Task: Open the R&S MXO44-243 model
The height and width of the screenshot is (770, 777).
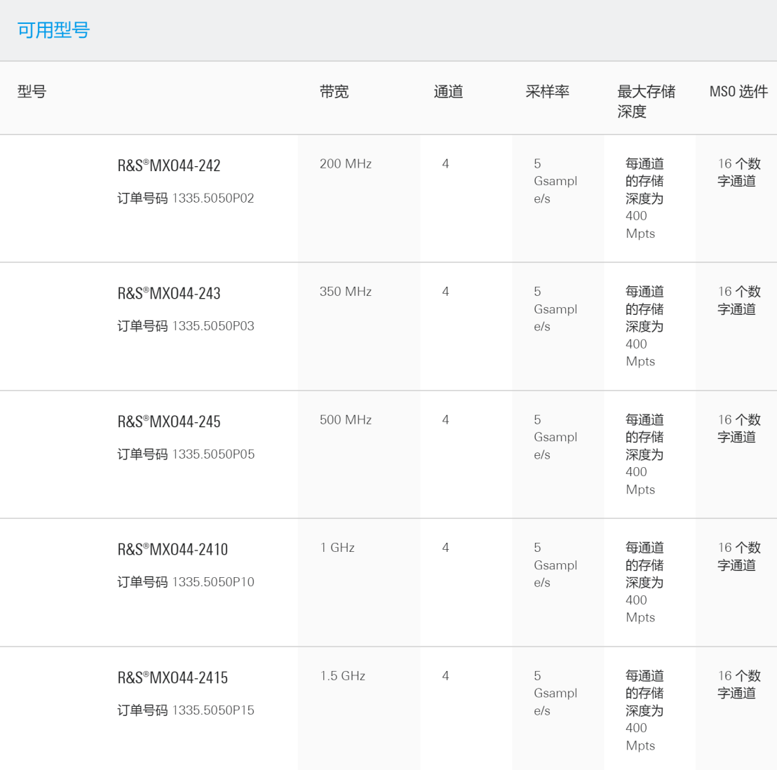Action: click(x=169, y=293)
